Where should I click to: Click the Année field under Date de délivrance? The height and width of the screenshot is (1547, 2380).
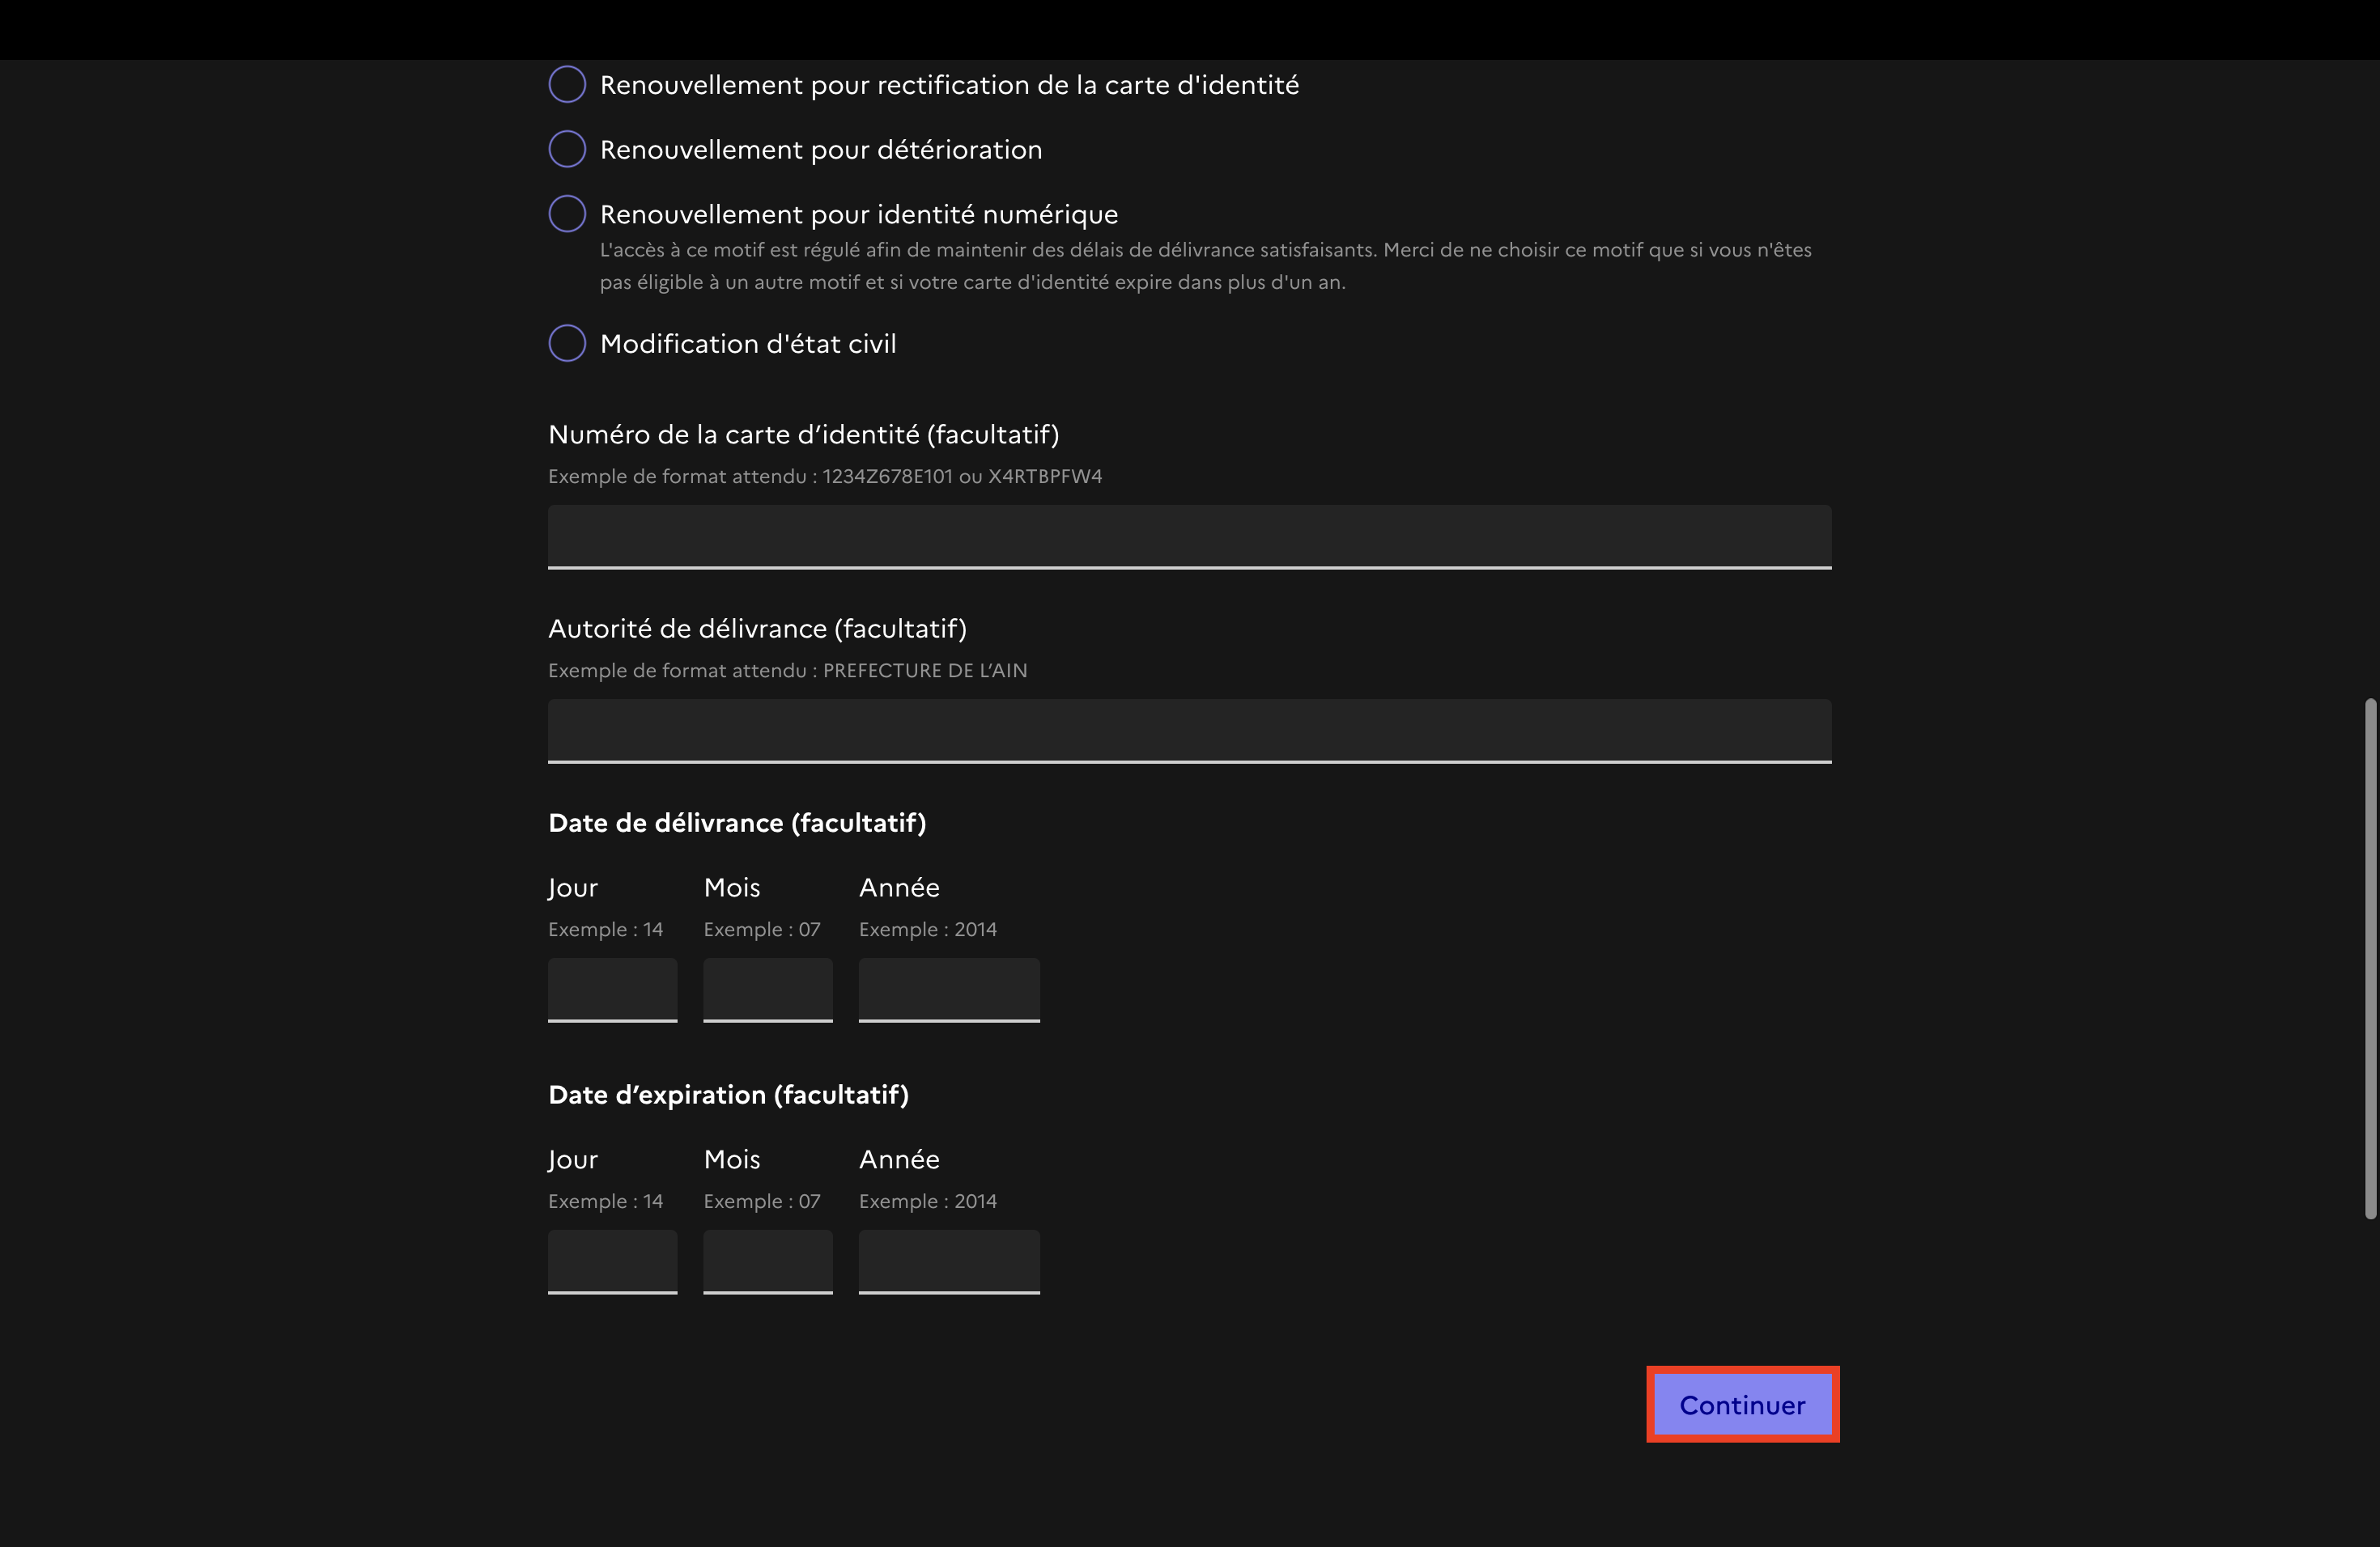pyautogui.click(x=948, y=990)
